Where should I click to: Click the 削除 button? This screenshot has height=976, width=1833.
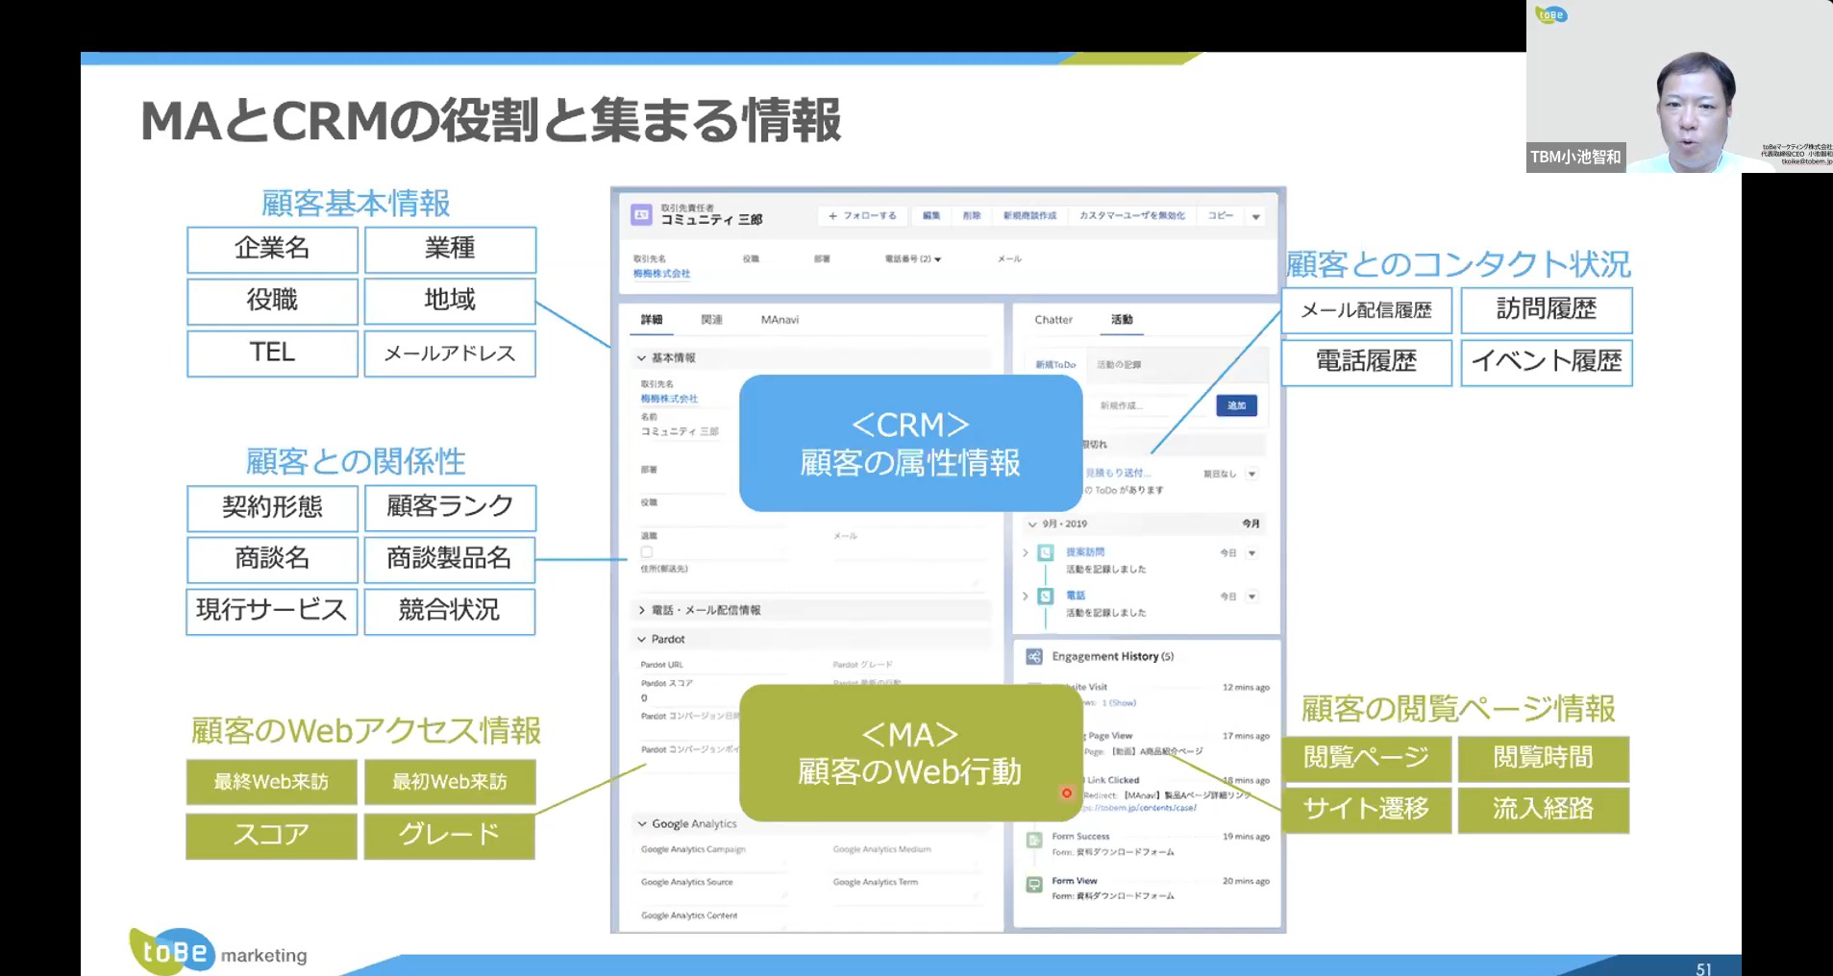pos(972,216)
